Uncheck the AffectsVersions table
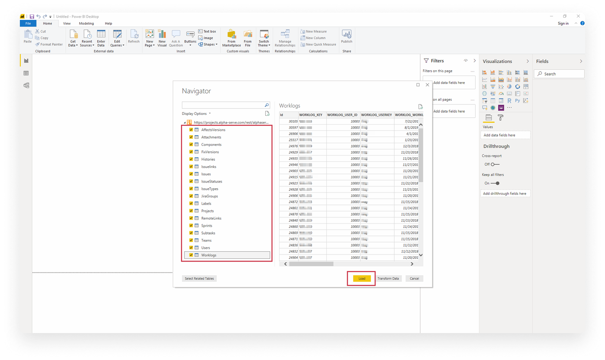The width and height of the screenshot is (605, 360). (191, 130)
